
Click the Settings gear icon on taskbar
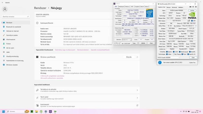pos(46,111)
